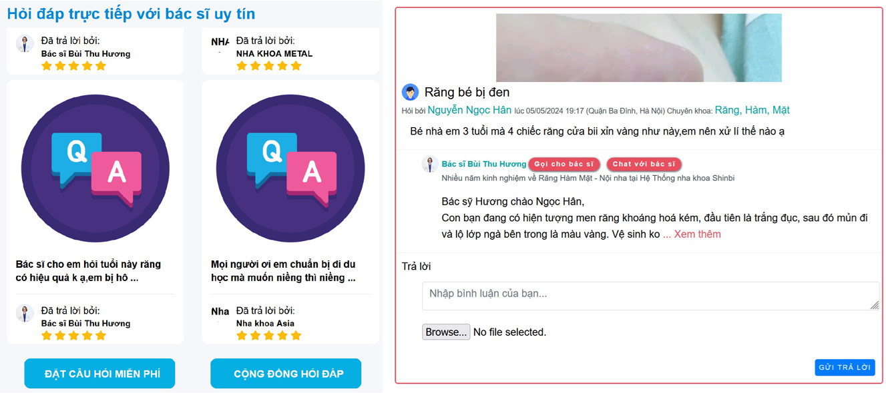
Task: Click five-star rating under Nha khoa Asia
Action: coord(269,336)
